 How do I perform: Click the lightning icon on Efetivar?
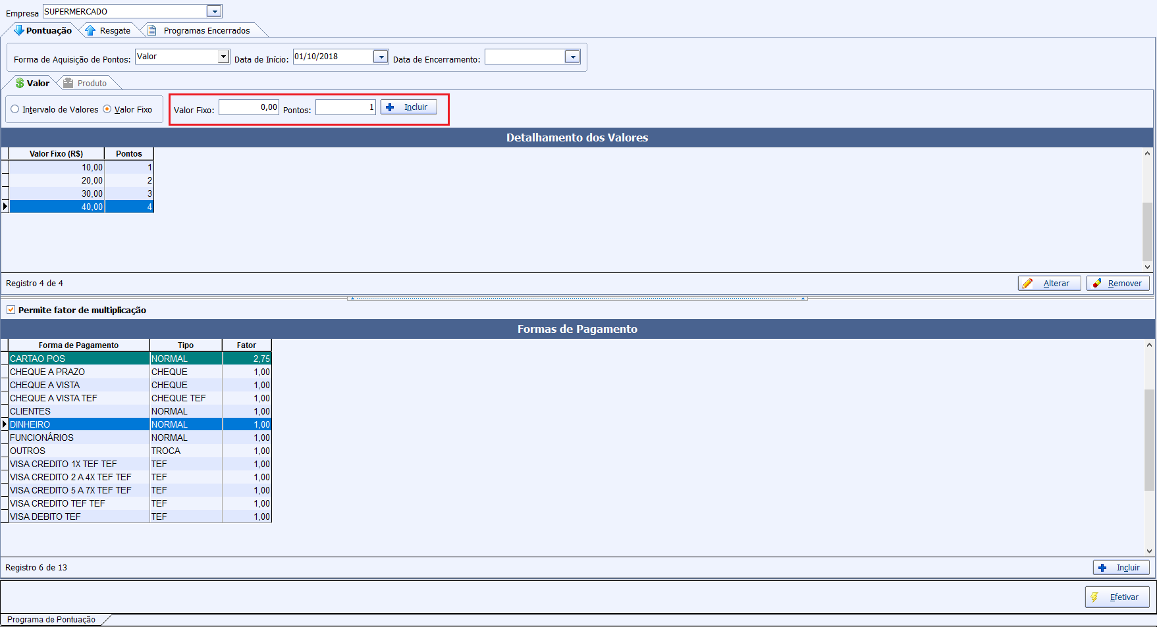[1095, 597]
